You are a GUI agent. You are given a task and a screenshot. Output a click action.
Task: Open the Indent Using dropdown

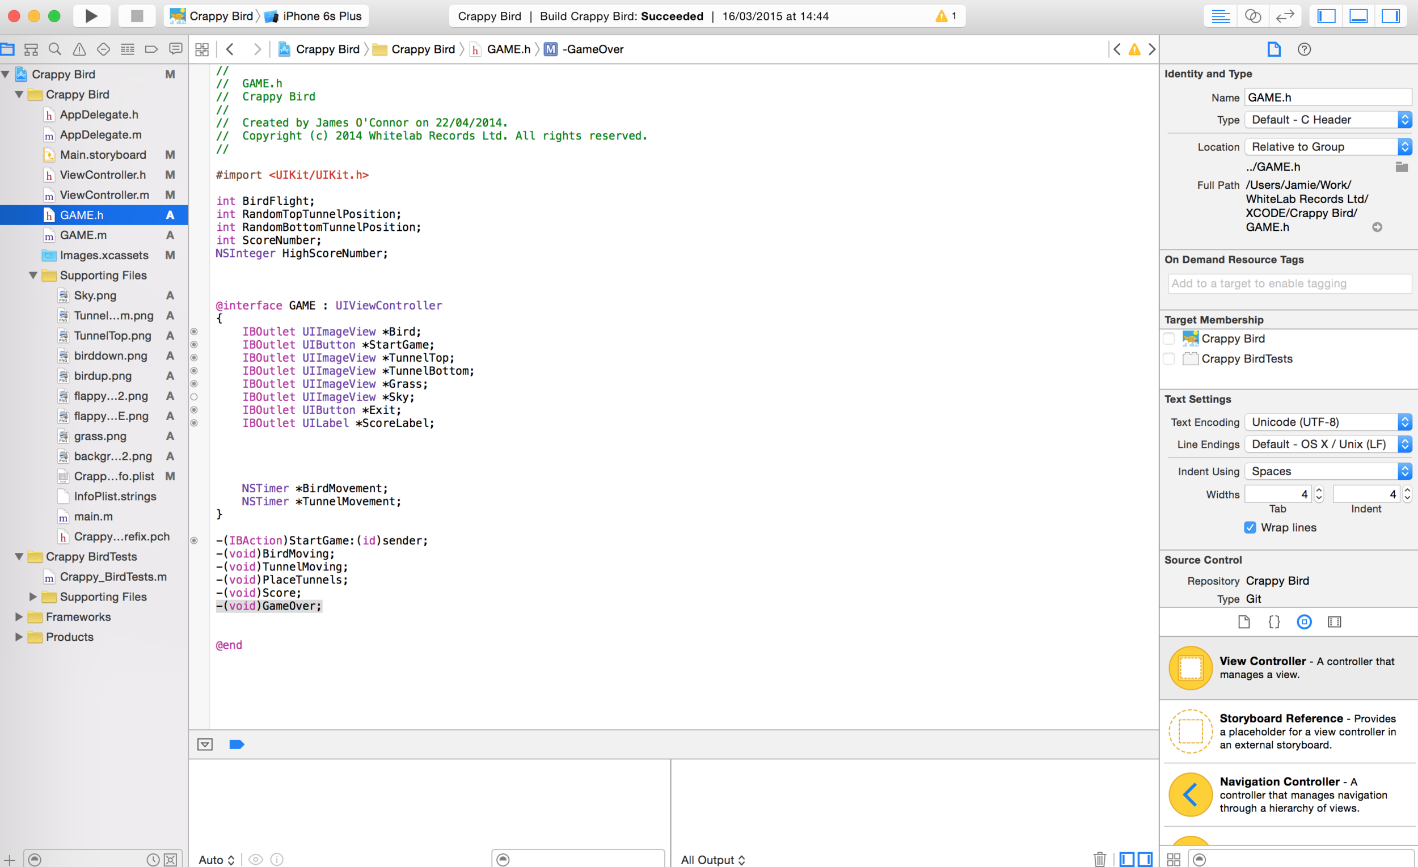pos(1328,471)
